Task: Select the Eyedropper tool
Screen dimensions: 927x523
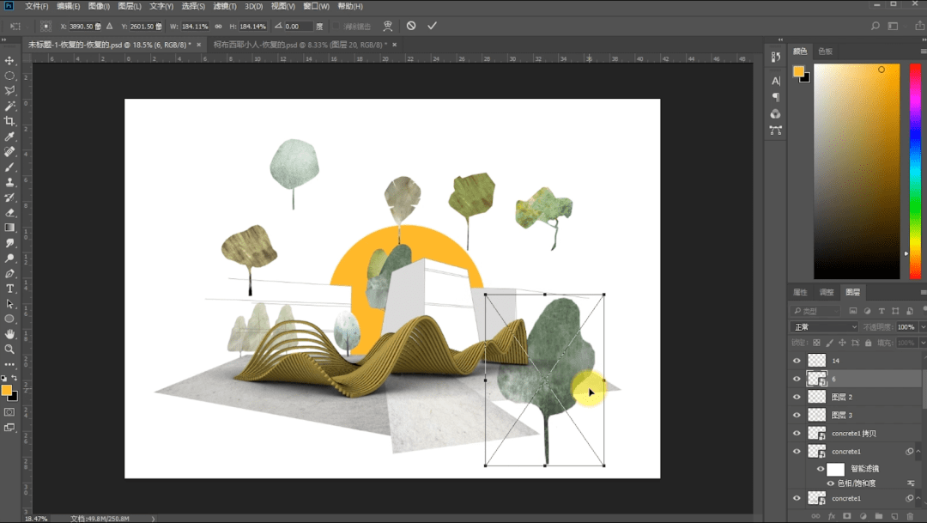Action: (x=9, y=137)
